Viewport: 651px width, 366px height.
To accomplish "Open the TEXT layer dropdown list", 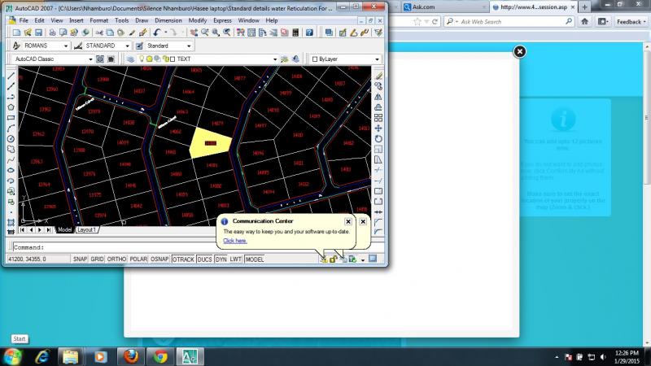I will (x=275, y=59).
